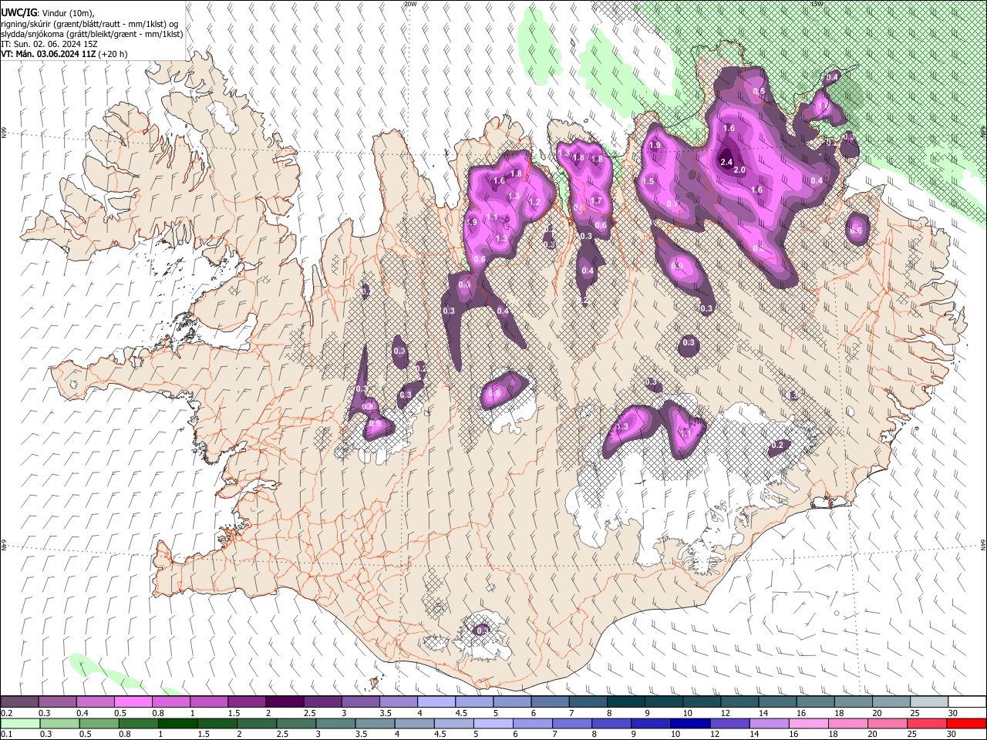Click the deep blue 10–12 rain legend swatch

pyautogui.click(x=690, y=724)
